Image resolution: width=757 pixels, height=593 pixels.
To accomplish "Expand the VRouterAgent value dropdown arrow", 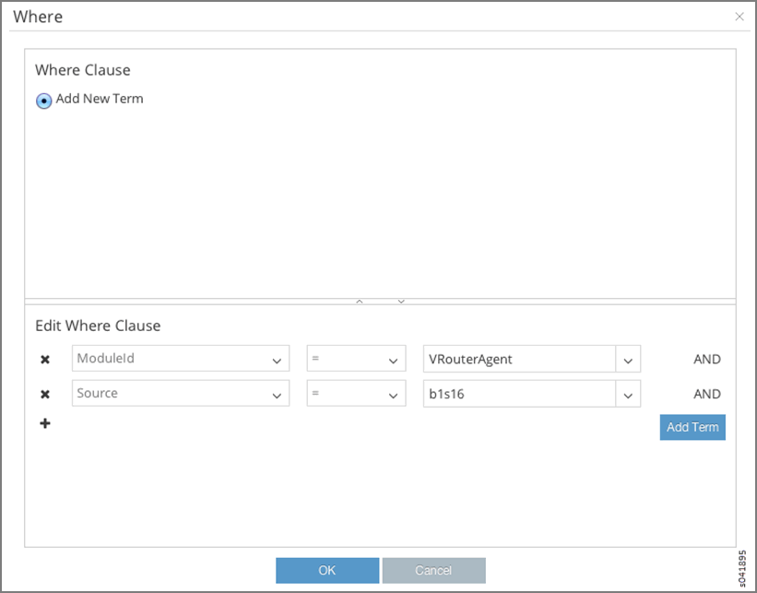I will [x=628, y=360].
